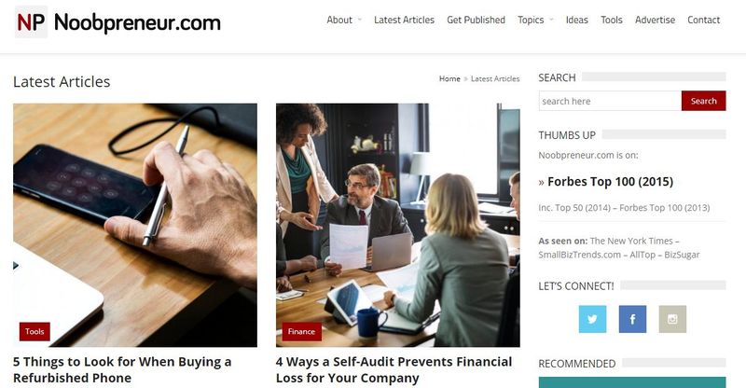Open Forbes Top 100 (2015) link
The width and height of the screenshot is (746, 388).
coord(610,181)
